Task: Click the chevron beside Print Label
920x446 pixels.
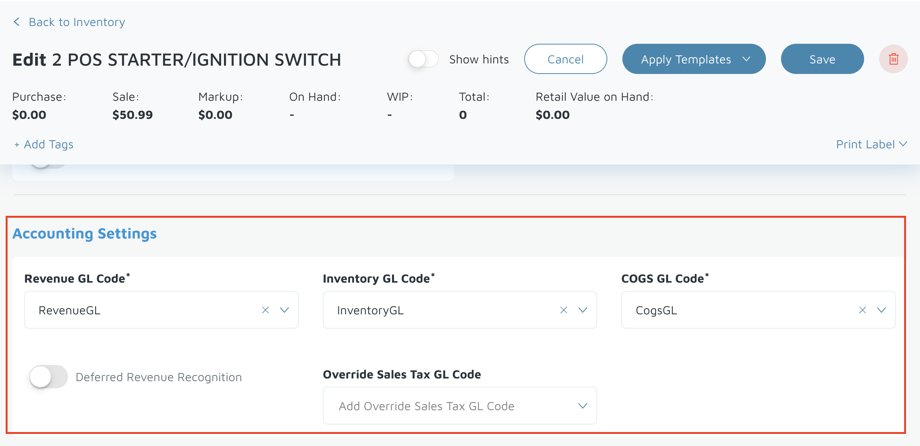Action: [x=903, y=144]
